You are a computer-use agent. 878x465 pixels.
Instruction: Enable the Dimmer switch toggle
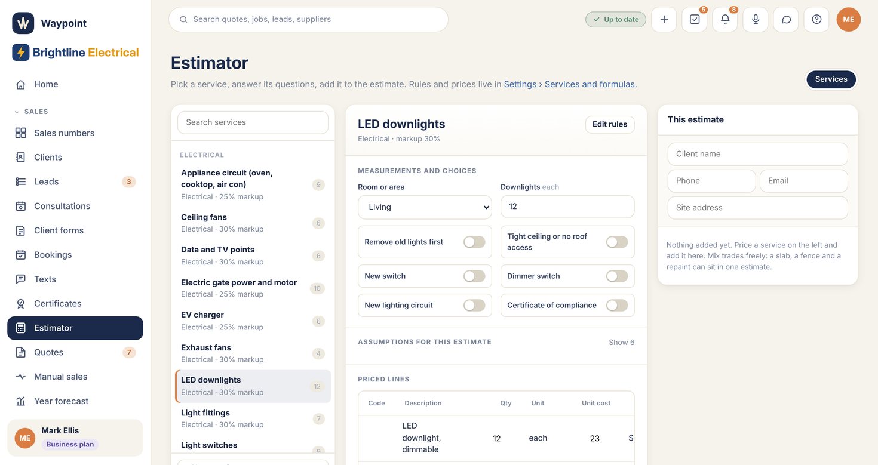[617, 276]
